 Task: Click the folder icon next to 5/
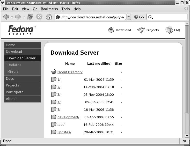54,109
